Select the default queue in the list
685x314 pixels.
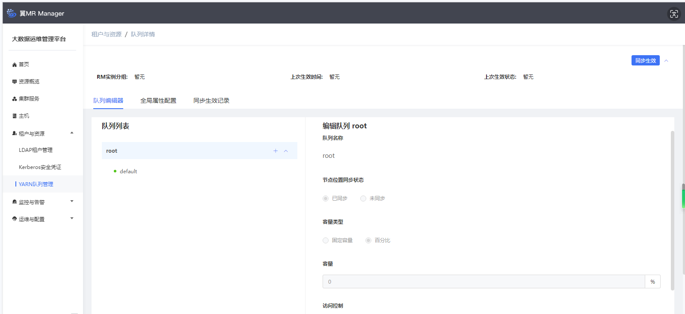128,171
